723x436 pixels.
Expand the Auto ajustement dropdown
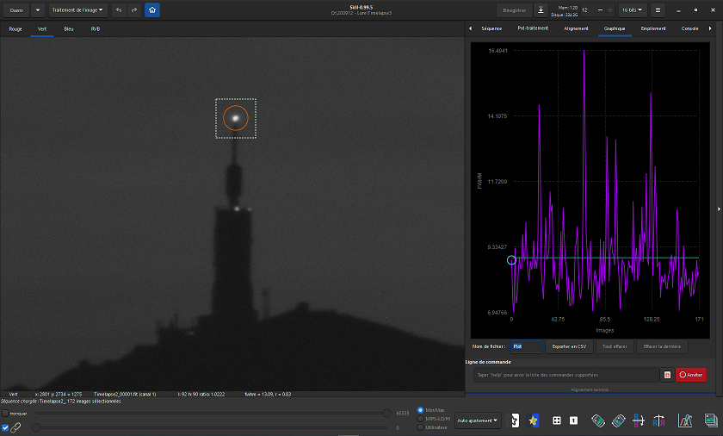pos(477,421)
